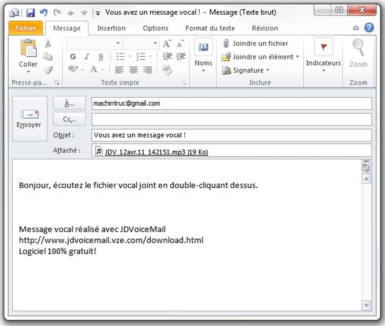Click the Cc recipient input field
This screenshot has width=385, height=326.
(231, 119)
